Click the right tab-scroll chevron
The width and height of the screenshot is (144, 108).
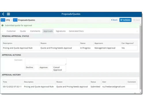coord(137,31)
